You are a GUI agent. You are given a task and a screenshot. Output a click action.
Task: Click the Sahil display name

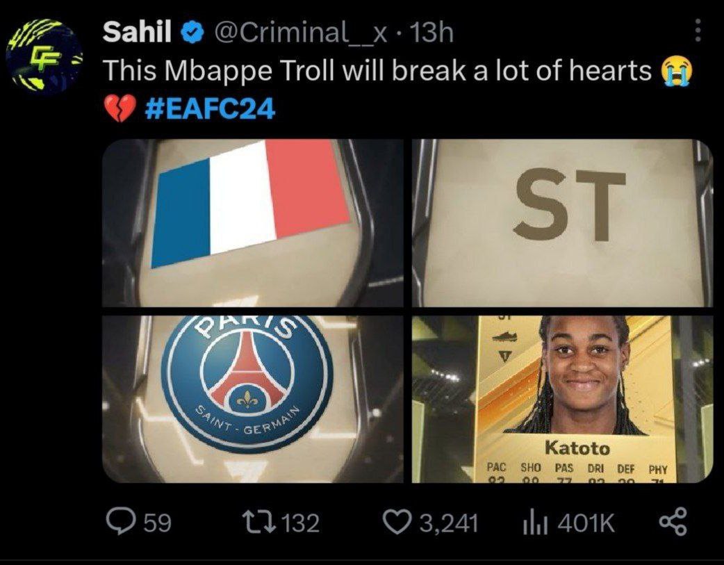137,33
